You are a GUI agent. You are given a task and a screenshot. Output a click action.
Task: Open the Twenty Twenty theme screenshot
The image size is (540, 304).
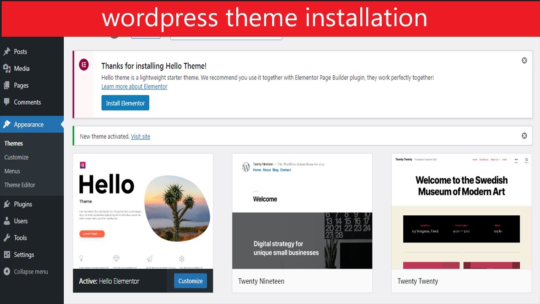[x=462, y=211]
